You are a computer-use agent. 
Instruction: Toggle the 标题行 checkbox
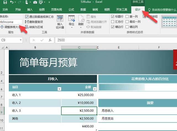pos(113,17)
